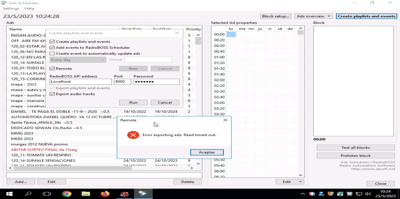Open Task View from the taskbar
The width and height of the screenshot is (400, 199).
pos(47,194)
